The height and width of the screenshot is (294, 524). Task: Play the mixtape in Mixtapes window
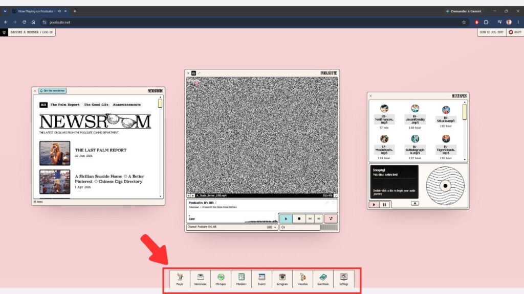pyautogui.click(x=374, y=205)
